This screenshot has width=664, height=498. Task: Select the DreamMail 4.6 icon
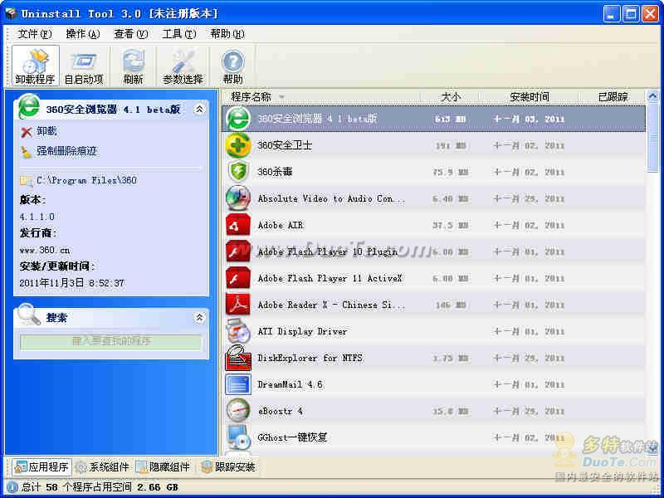238,384
